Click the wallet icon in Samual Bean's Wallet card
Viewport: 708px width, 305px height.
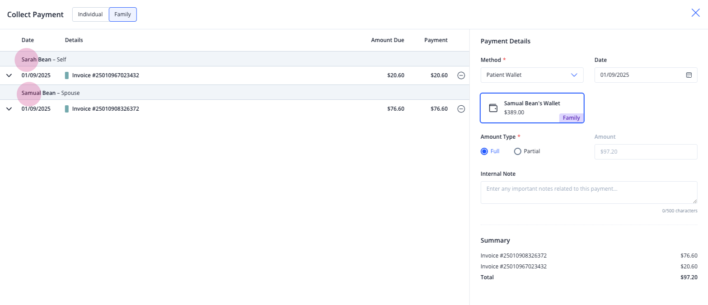click(493, 108)
